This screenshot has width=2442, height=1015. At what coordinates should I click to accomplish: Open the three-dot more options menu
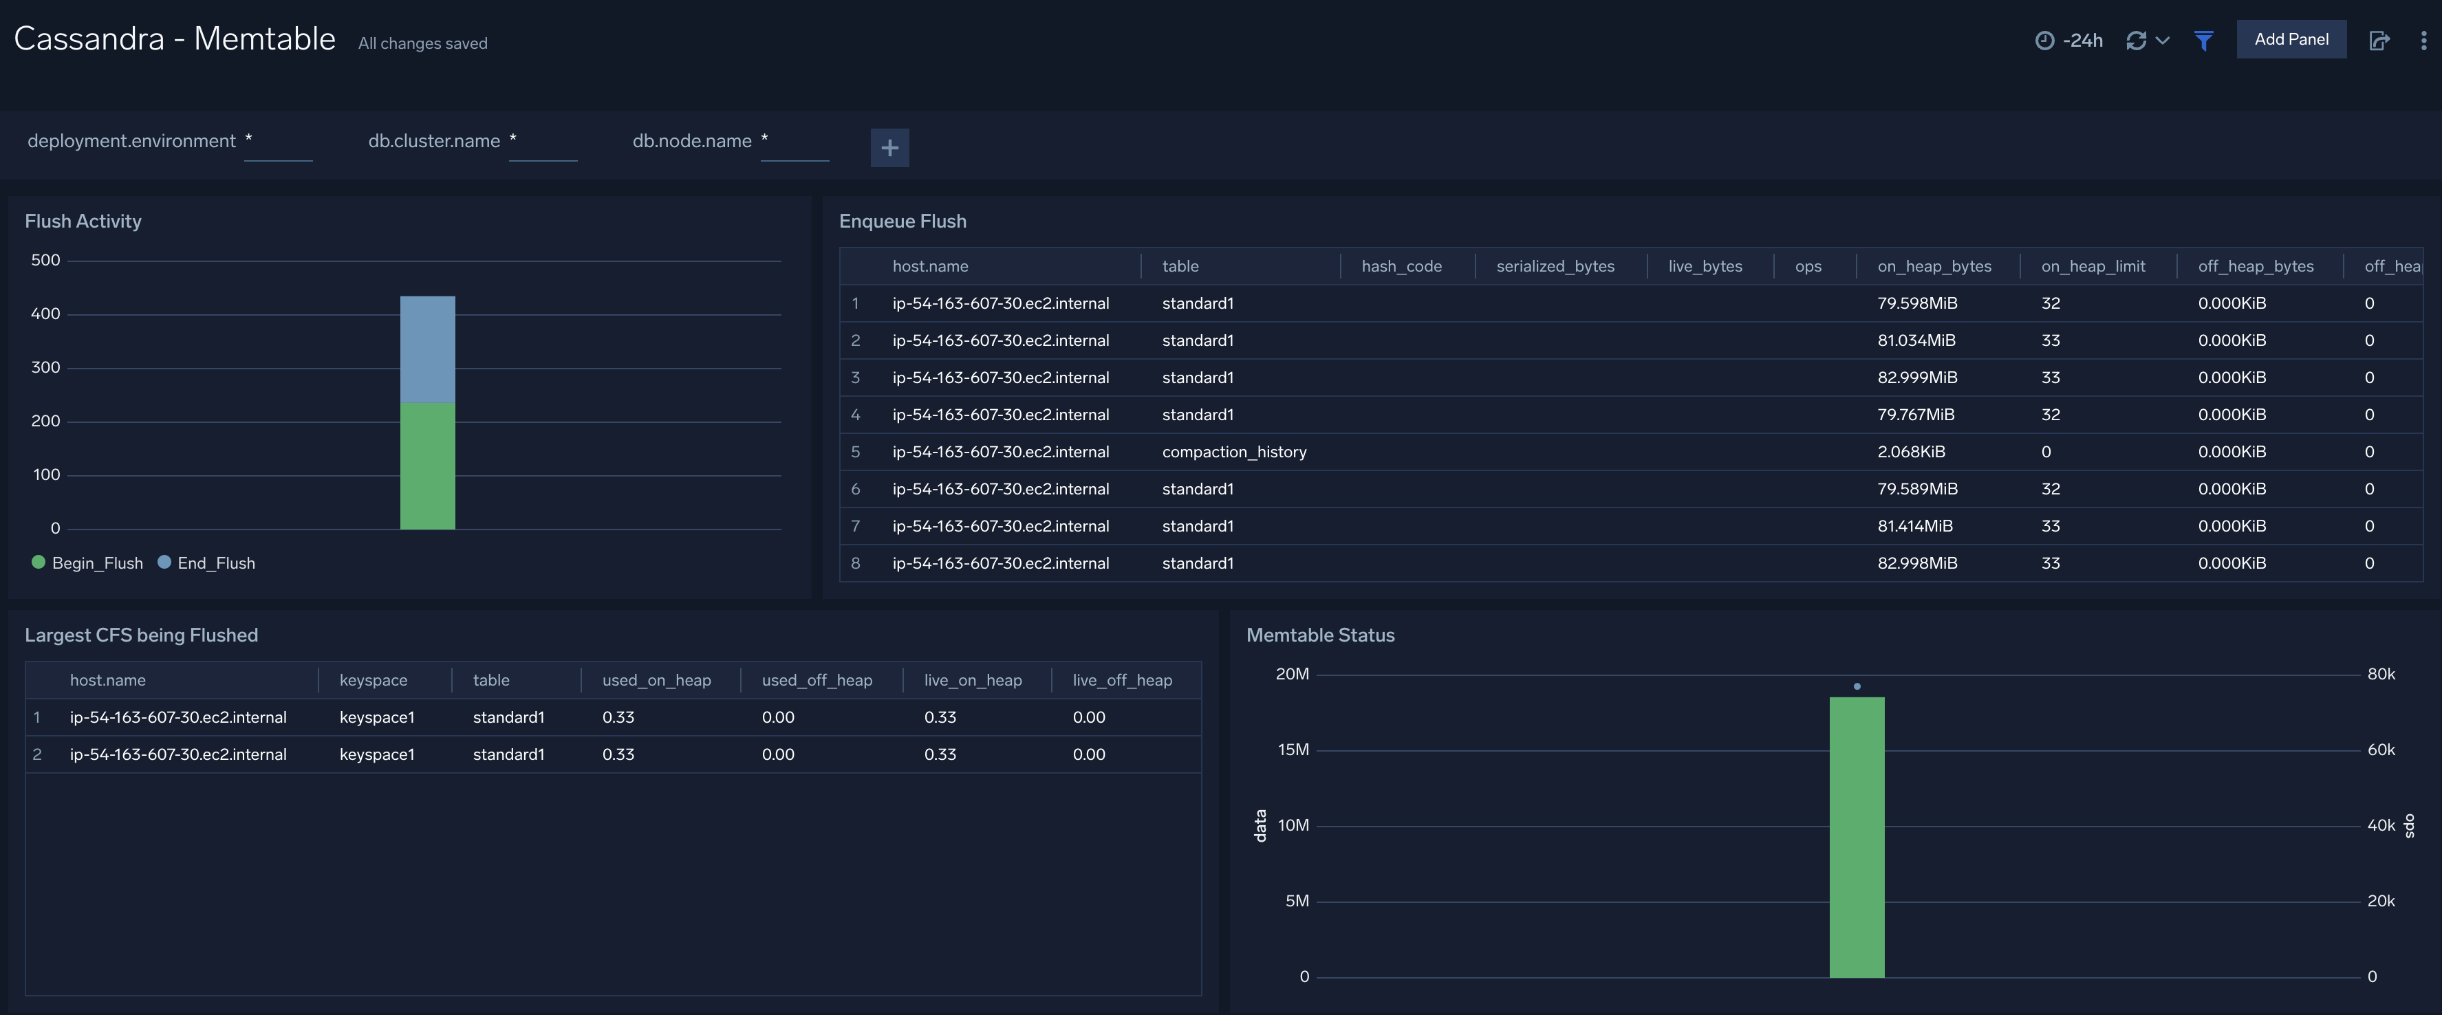point(2423,40)
